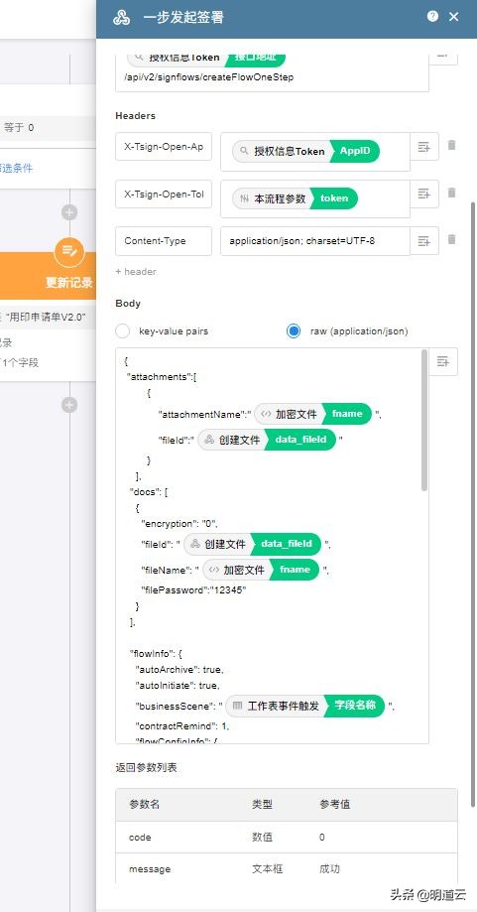
Task: Delete the X-Tsign-Open-Tol header row
Action: [451, 193]
